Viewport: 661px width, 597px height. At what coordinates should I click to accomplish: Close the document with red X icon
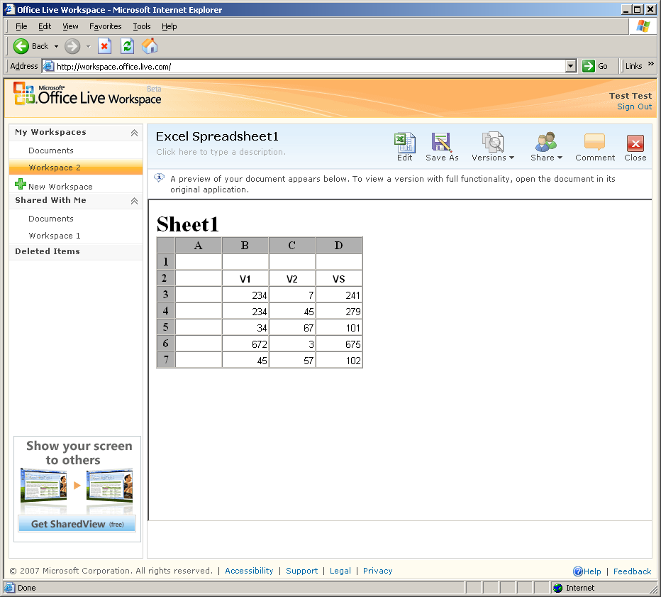635,143
